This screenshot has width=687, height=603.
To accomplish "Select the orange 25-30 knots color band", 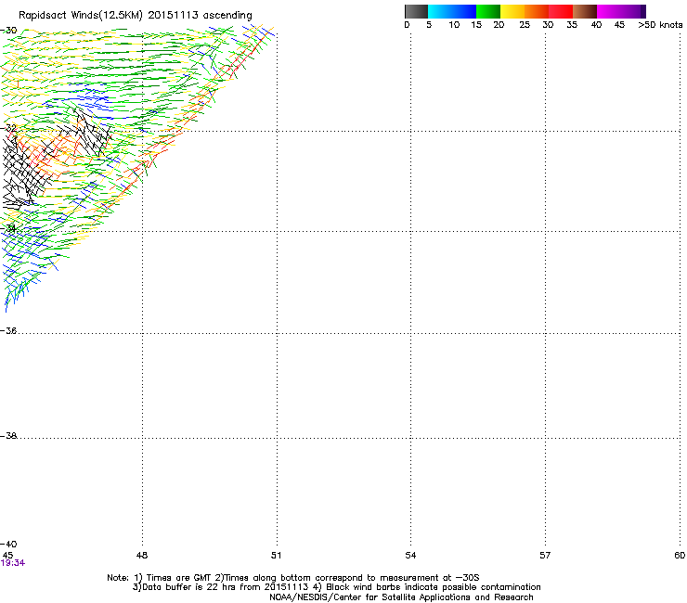I will [x=537, y=11].
